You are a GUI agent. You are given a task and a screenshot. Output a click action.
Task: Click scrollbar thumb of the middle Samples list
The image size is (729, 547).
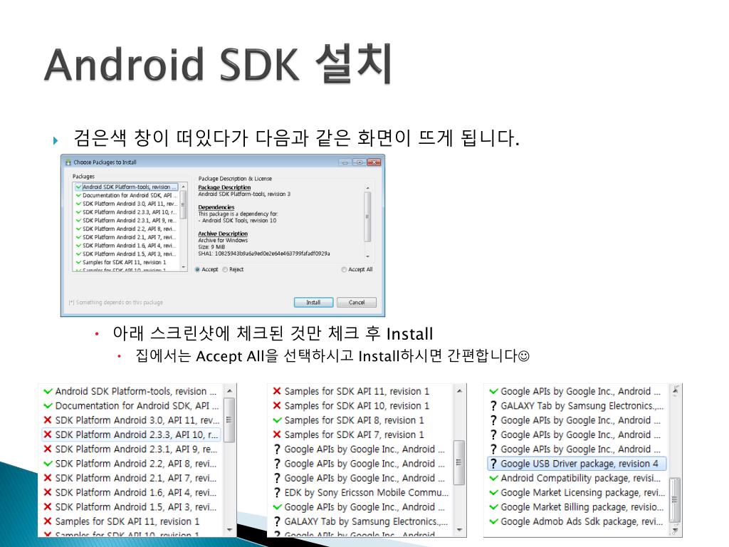459,462
